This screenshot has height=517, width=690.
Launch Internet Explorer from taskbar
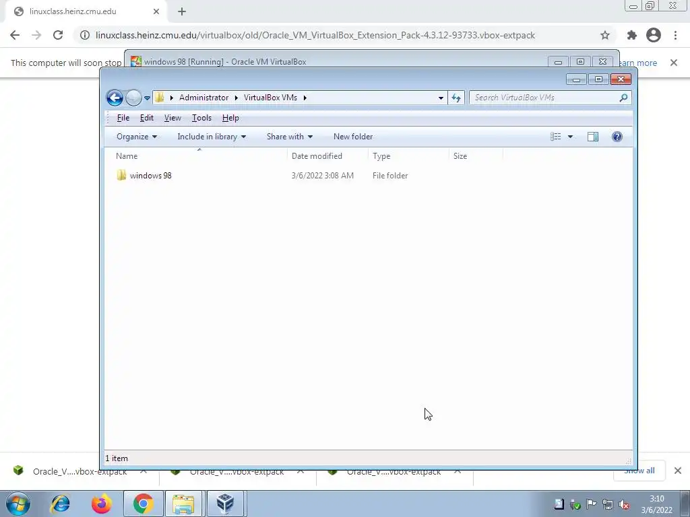coord(60,504)
